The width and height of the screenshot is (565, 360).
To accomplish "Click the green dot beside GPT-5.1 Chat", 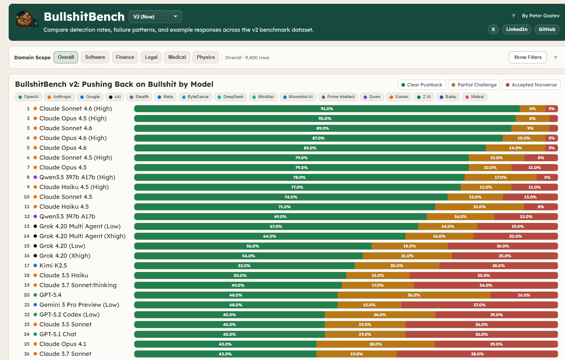I will (x=35, y=334).
